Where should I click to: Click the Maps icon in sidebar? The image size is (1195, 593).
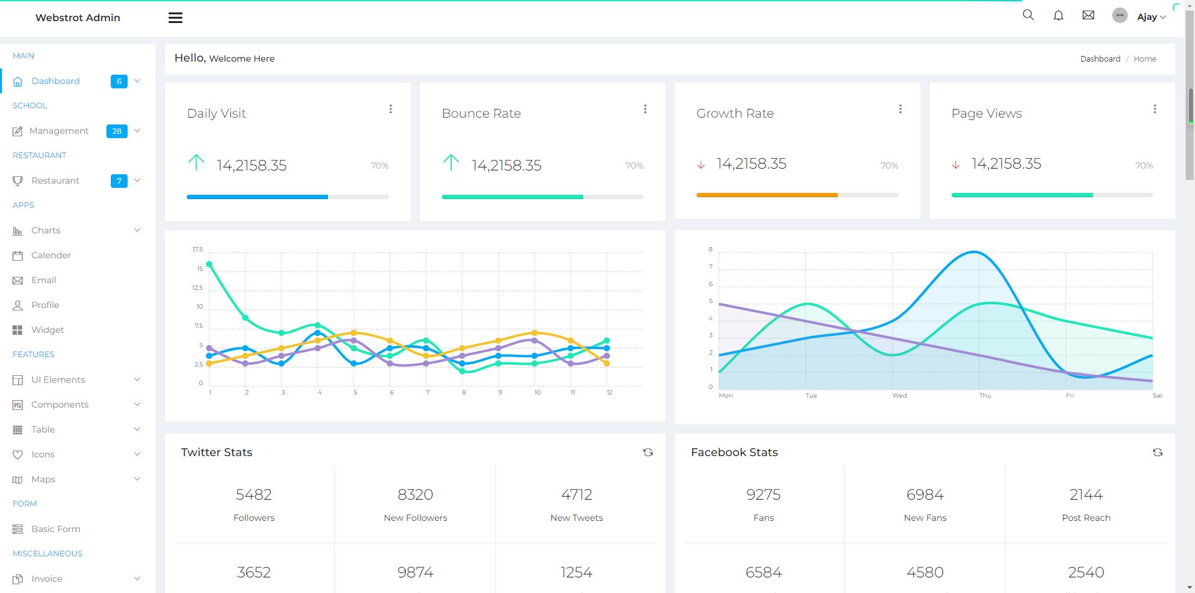click(x=17, y=480)
